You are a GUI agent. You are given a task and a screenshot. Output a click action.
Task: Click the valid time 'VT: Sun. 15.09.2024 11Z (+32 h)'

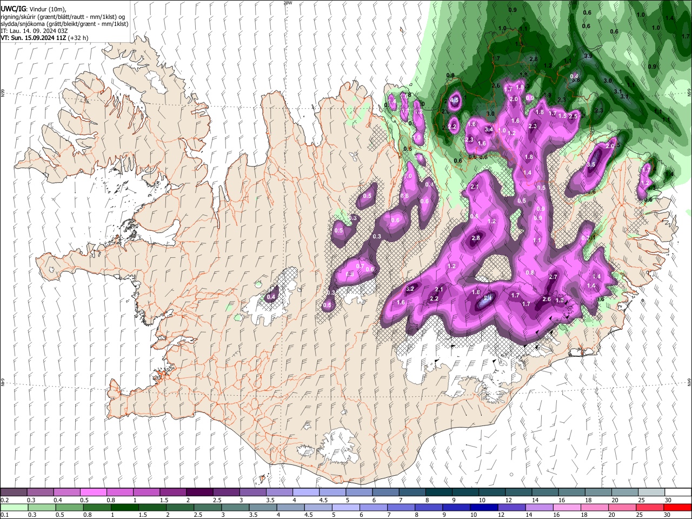pyautogui.click(x=45, y=38)
